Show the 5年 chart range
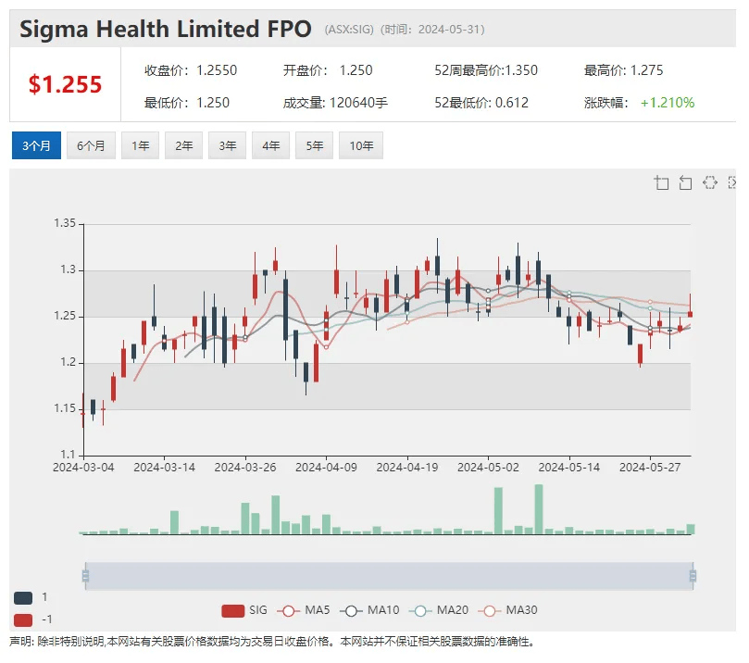 click(314, 145)
